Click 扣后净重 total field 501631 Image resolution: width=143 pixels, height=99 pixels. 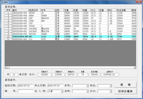pos(94,75)
